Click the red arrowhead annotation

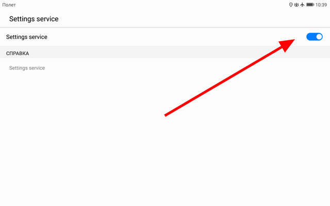coord(287,45)
